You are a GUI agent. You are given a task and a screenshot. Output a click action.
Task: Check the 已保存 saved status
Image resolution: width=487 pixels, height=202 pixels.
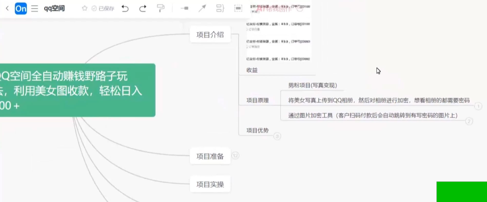point(103,9)
